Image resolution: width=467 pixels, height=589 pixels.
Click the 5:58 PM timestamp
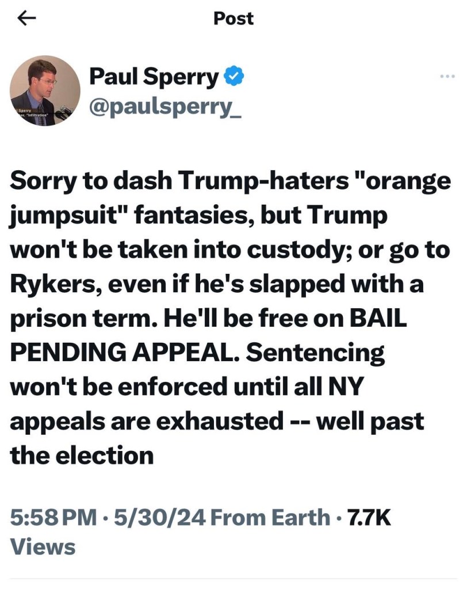[53, 518]
